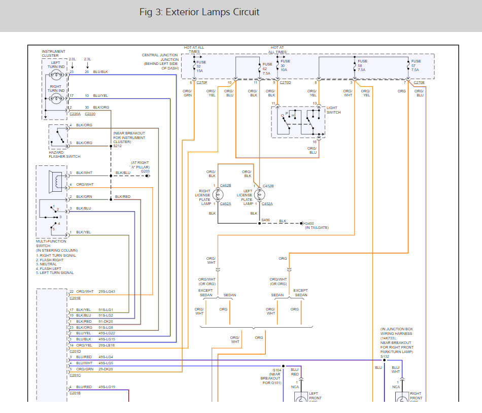Select the Left License Plate Lamp symbol
This screenshot has height=413, width=482.
pyautogui.click(x=259, y=195)
